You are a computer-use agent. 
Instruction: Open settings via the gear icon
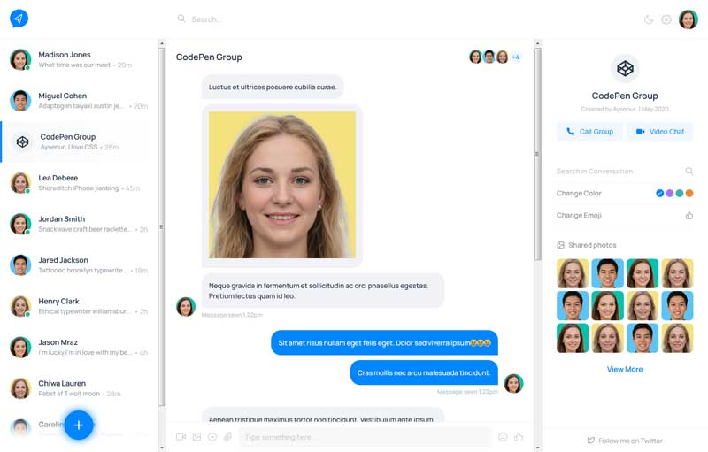click(666, 19)
